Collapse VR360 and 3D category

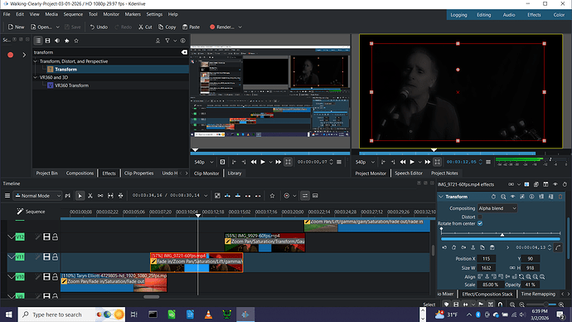(x=36, y=77)
